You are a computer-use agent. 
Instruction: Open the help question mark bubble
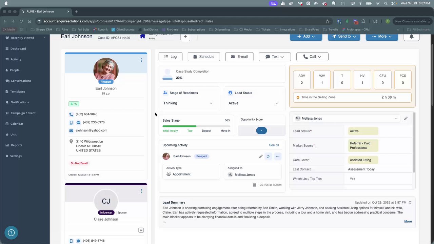click(x=11, y=233)
